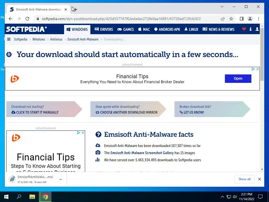Open Chrome three-dot menu
The image size is (269, 202).
pyautogui.click(x=258, y=19)
